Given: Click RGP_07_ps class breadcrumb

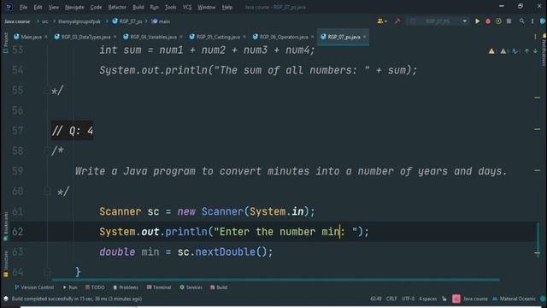Looking at the screenshot, I should coord(127,21).
